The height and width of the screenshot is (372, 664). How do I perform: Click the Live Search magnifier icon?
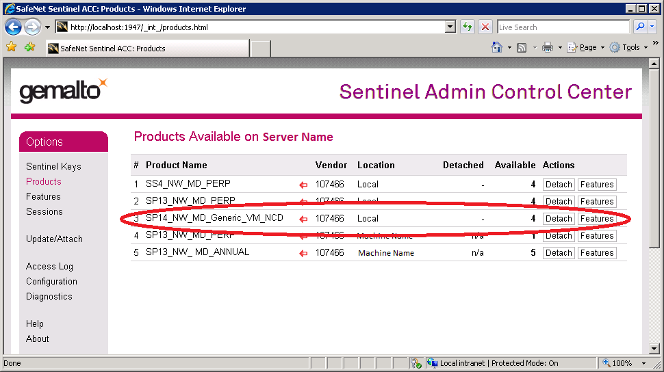click(x=640, y=27)
